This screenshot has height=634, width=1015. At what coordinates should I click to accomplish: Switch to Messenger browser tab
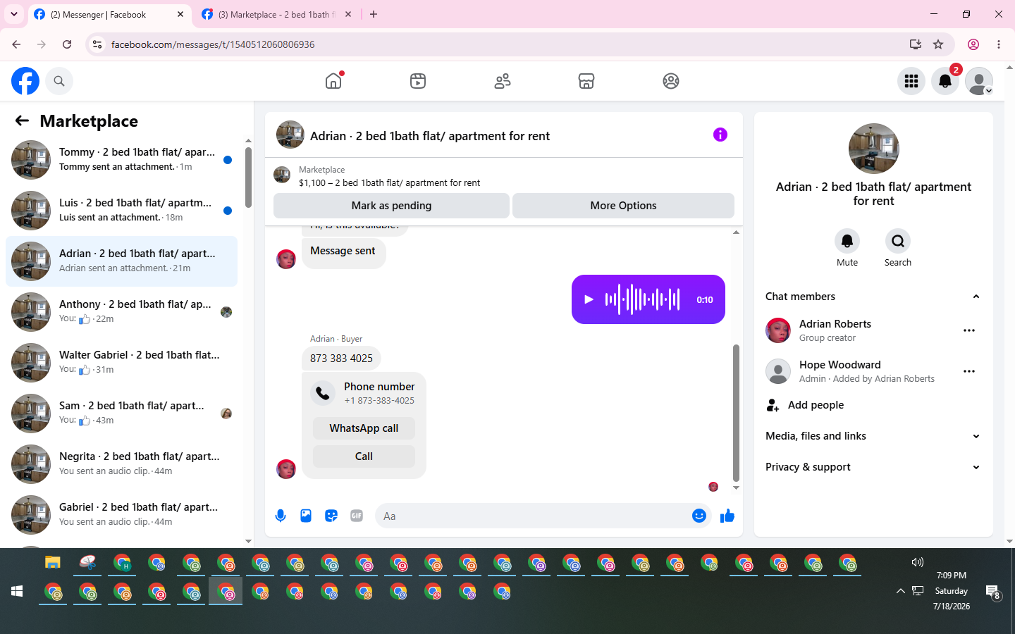point(109,15)
